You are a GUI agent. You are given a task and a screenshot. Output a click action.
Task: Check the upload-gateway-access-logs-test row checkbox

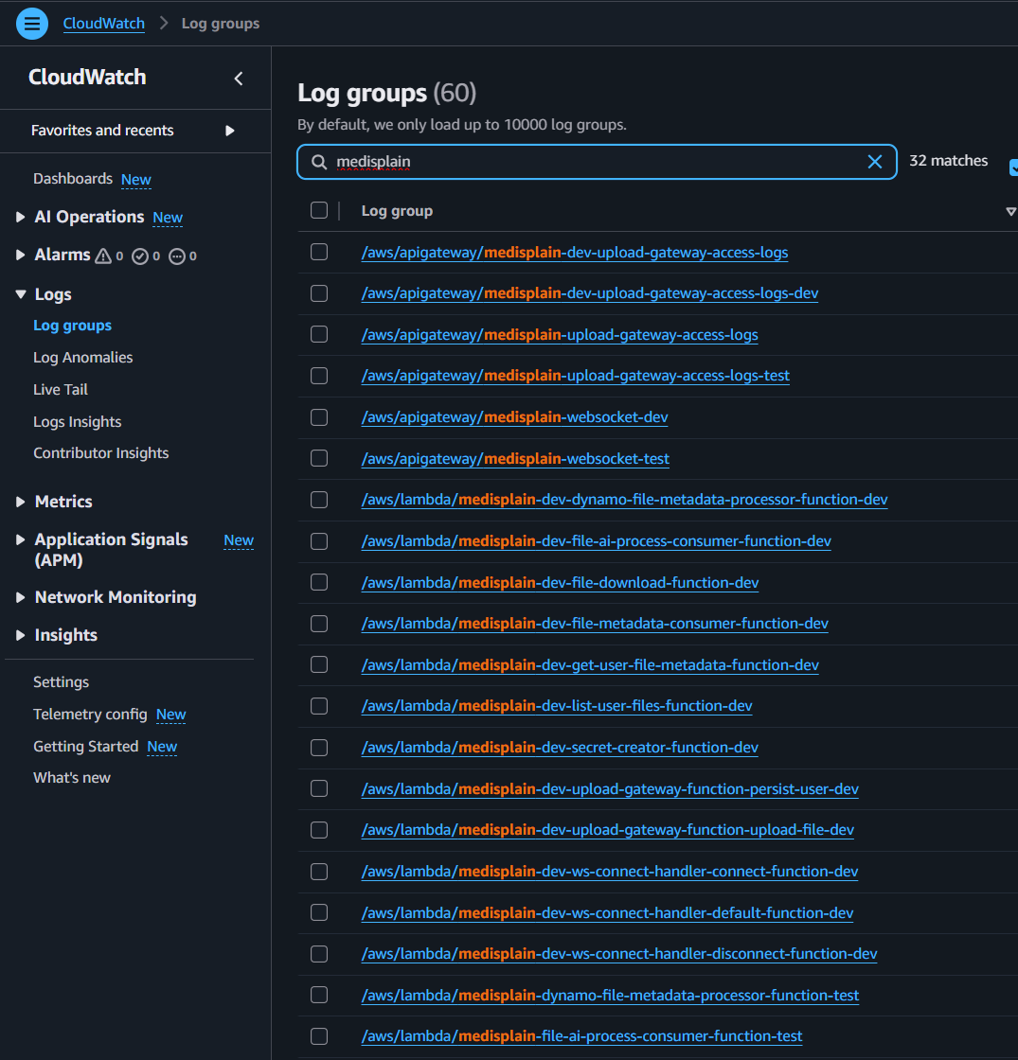pos(319,376)
